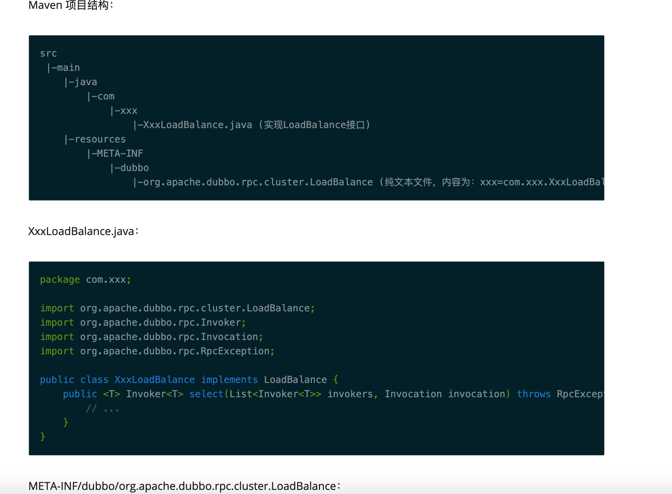Click the import Invocation code line
The width and height of the screenshot is (672, 494).
click(152, 337)
